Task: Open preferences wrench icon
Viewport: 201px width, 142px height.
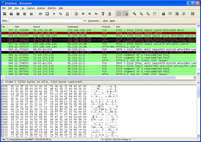Action: tap(184, 14)
